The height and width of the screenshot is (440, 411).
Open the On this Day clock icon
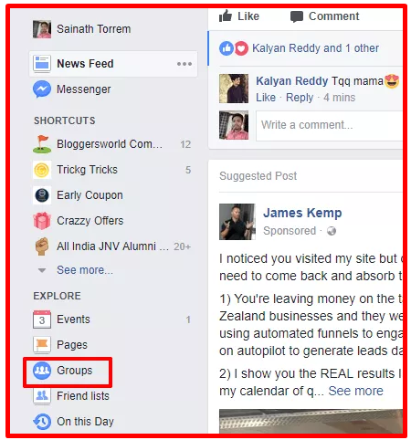tap(42, 422)
